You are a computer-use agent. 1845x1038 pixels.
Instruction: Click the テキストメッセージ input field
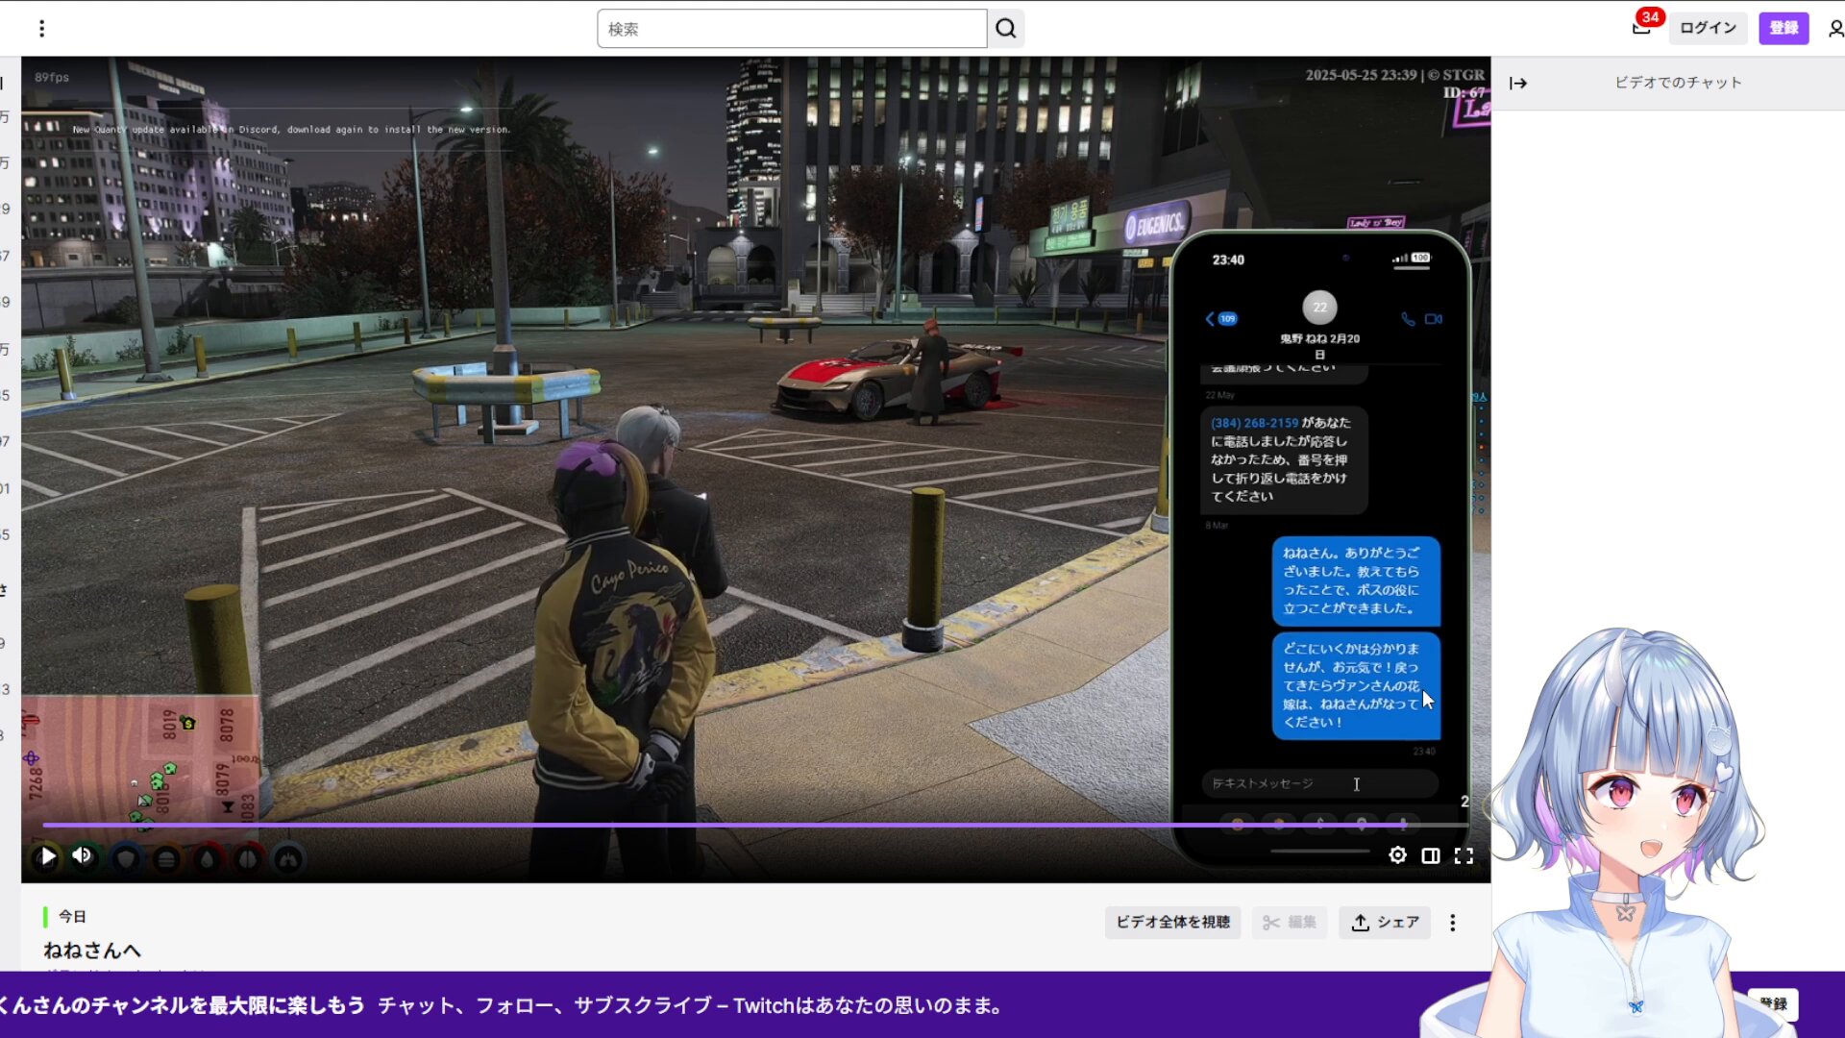[1318, 783]
